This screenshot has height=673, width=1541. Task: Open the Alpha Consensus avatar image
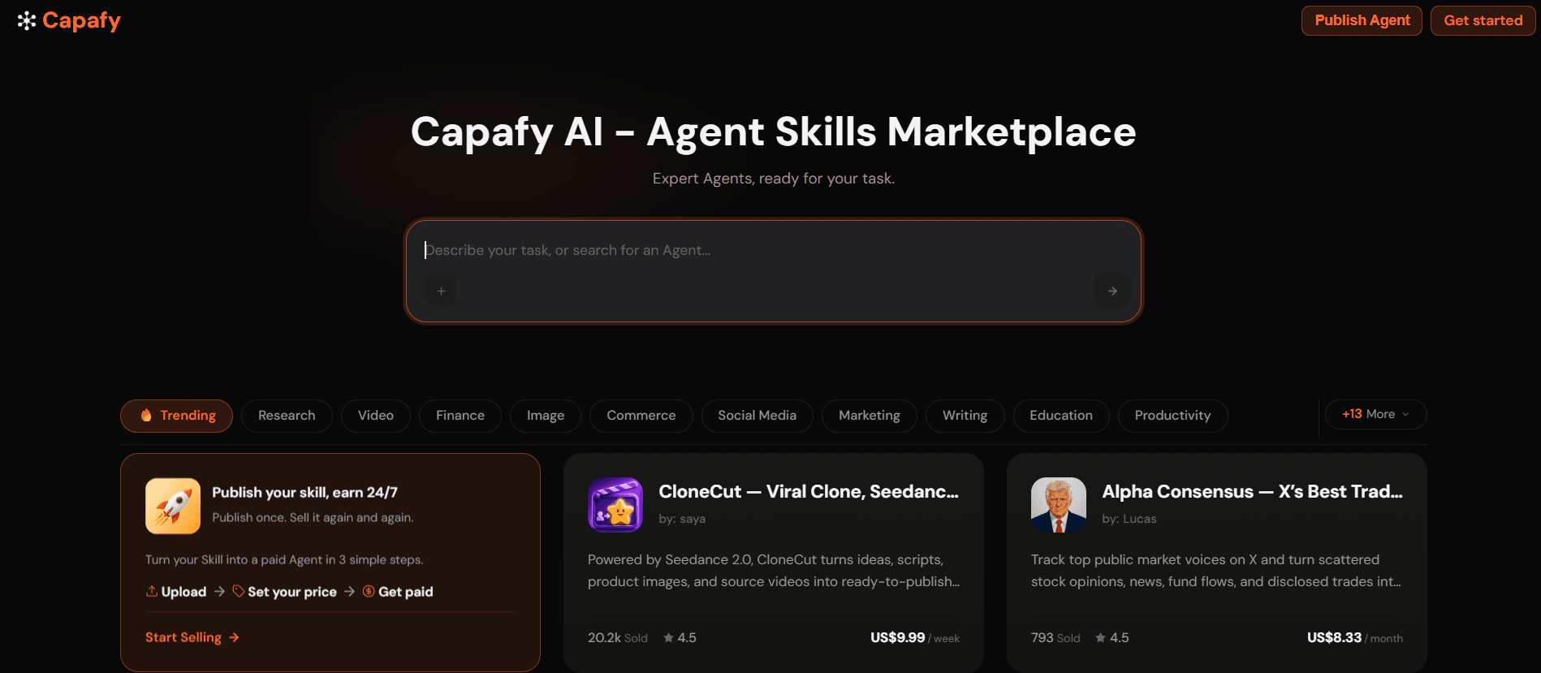coord(1059,505)
